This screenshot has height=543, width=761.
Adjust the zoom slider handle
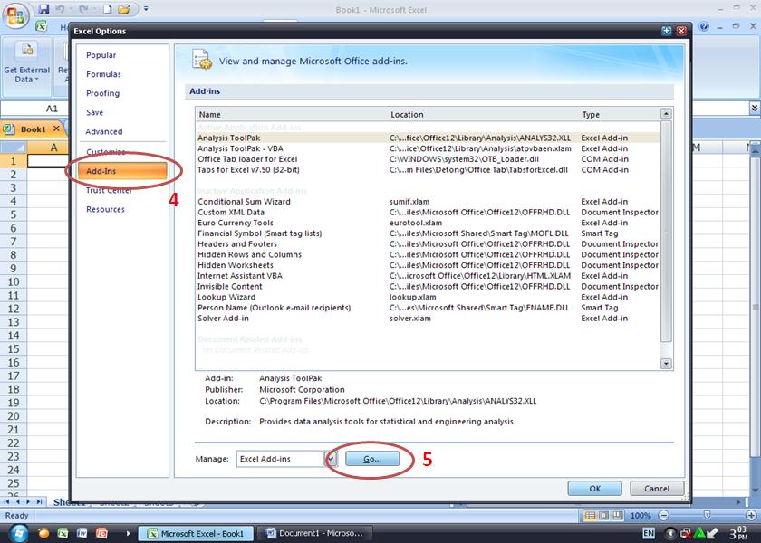coord(708,515)
